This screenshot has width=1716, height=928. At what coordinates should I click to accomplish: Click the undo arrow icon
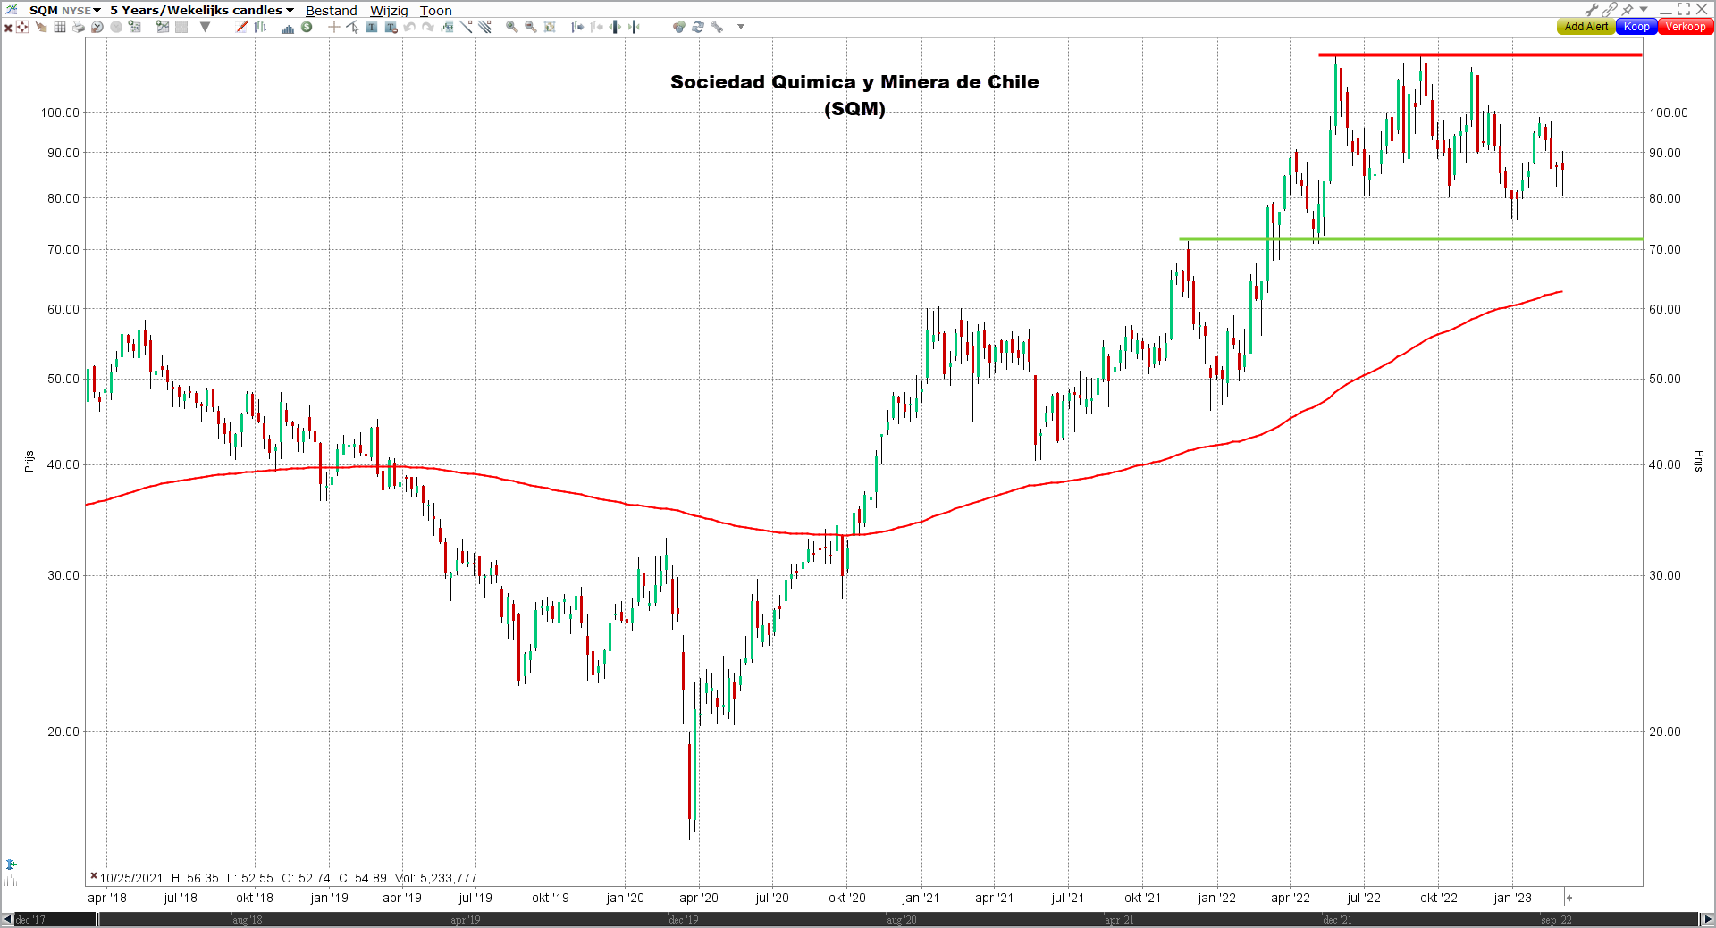click(408, 27)
